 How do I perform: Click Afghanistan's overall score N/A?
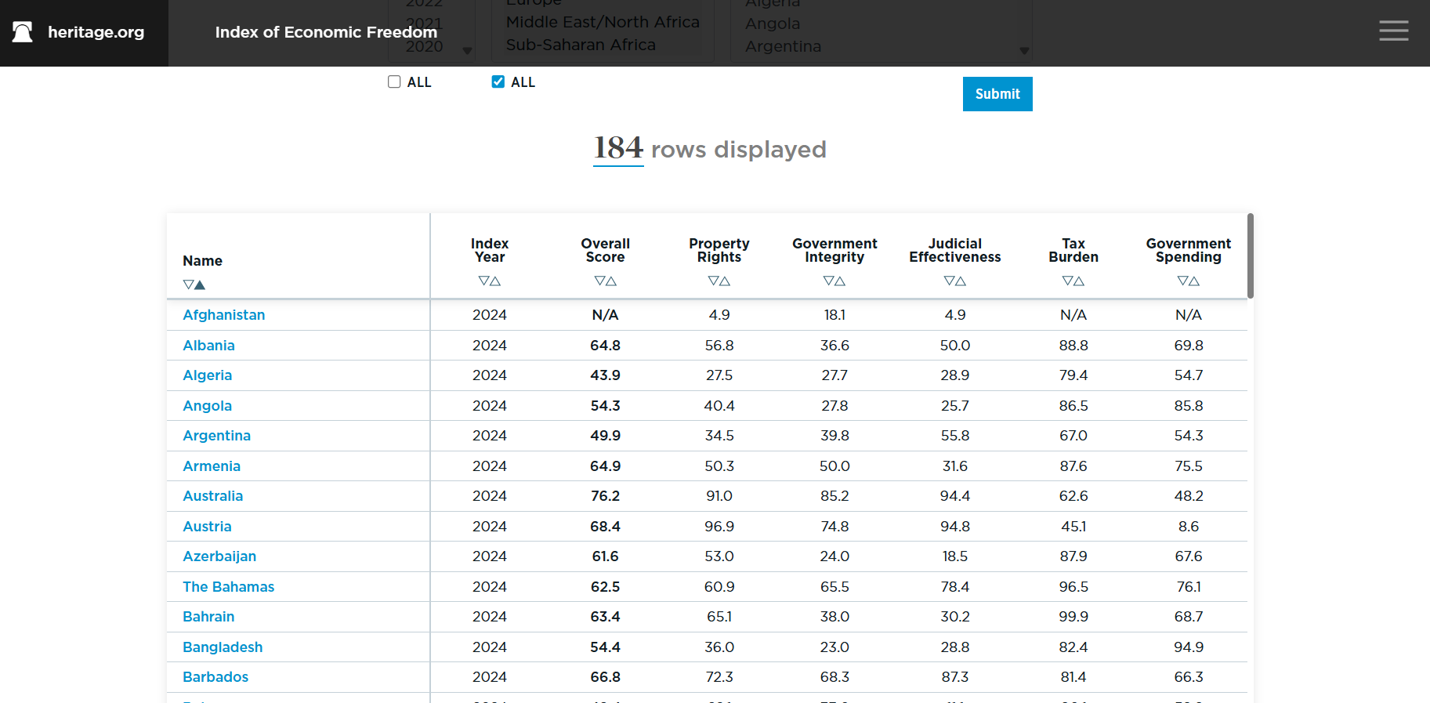pyautogui.click(x=605, y=315)
